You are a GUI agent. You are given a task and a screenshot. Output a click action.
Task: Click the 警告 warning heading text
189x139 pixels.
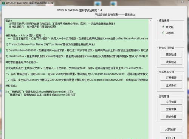click(x=9, y=21)
